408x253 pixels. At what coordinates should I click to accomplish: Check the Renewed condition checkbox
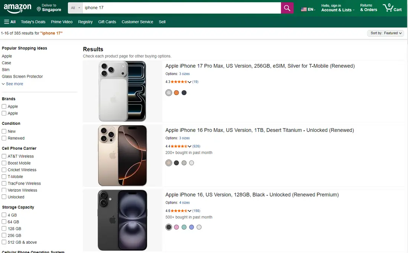[4, 138]
